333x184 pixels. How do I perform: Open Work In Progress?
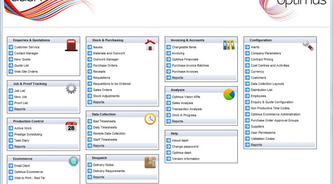point(184,115)
